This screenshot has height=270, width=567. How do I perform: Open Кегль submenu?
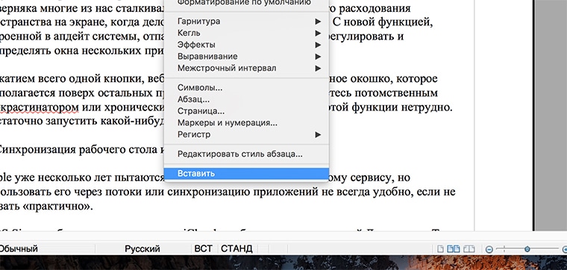point(246,33)
